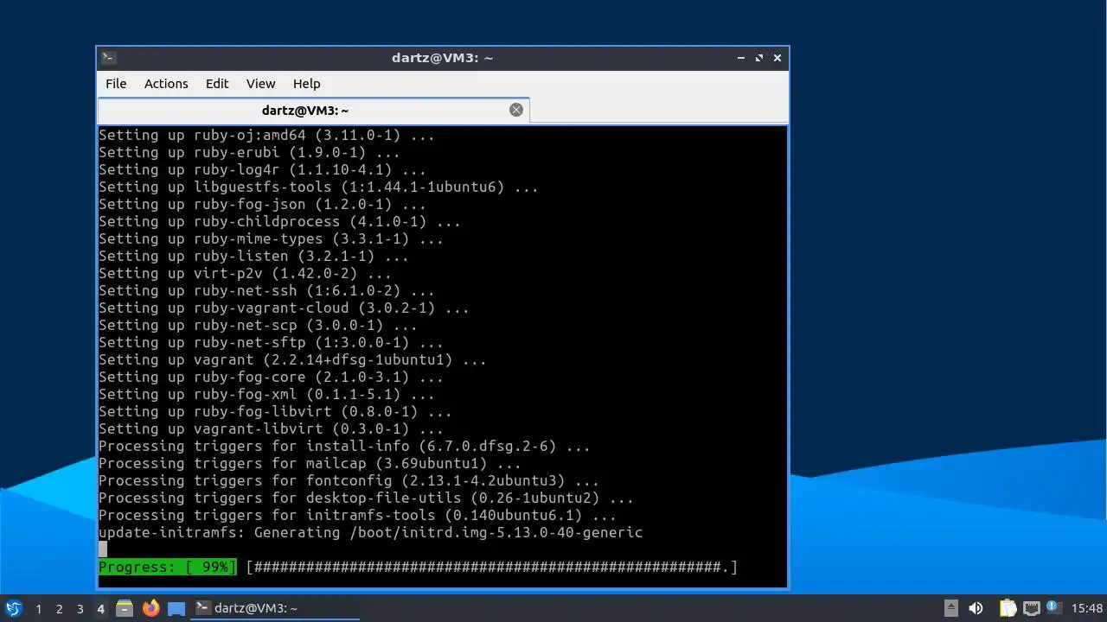
Task: Click the 'Processing triggers for install-info' line
Action: pos(344,446)
